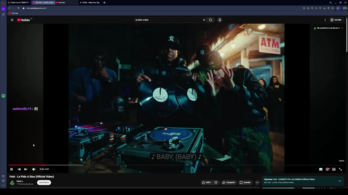Run the search with magnifier button
348x195 pixels.
(210, 20)
